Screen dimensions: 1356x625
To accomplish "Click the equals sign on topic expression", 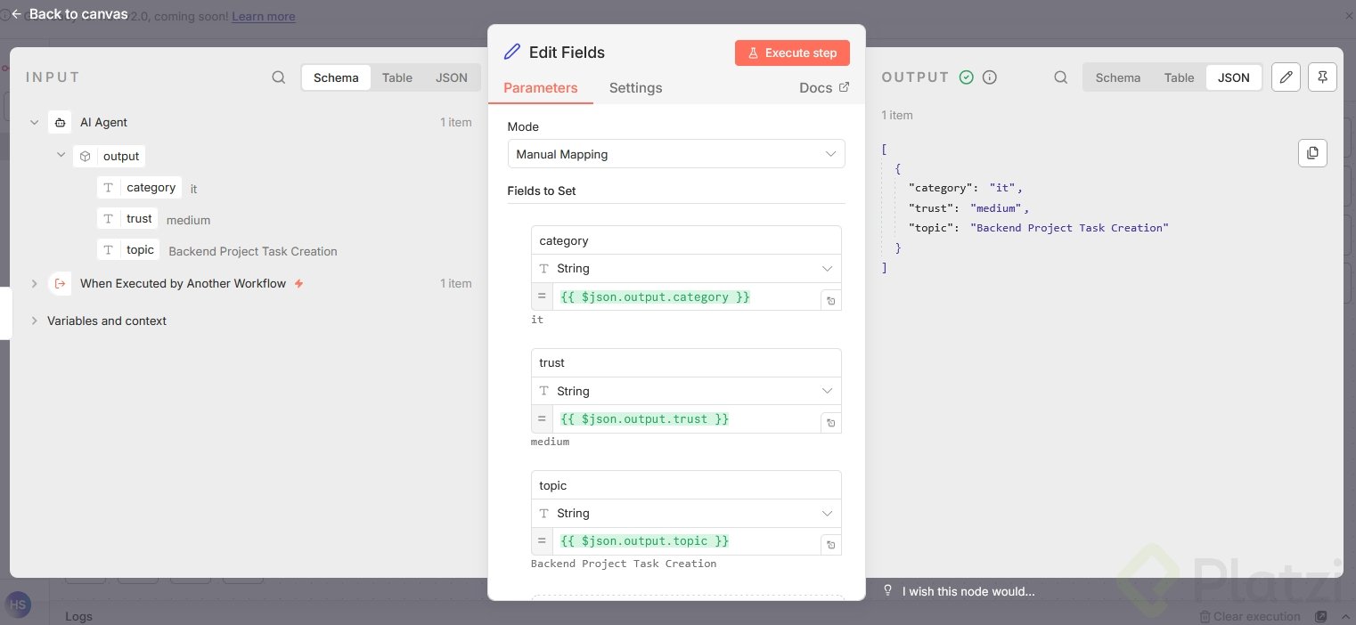I will tap(542, 540).
